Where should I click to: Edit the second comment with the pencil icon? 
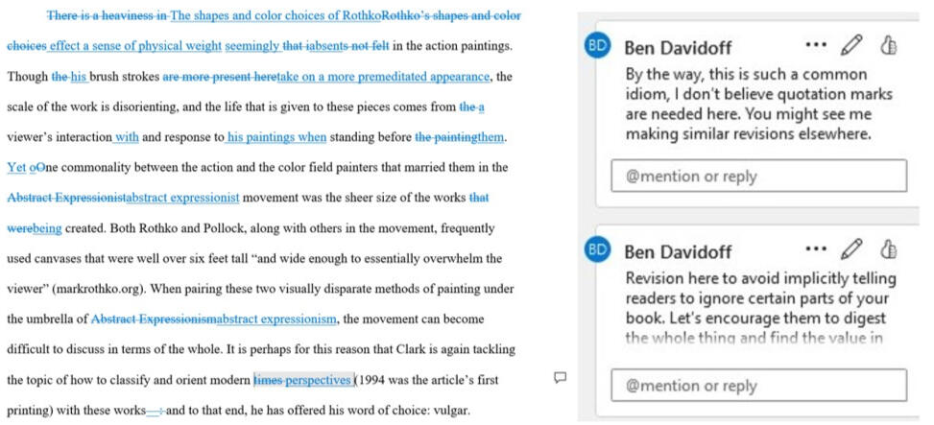coord(850,250)
